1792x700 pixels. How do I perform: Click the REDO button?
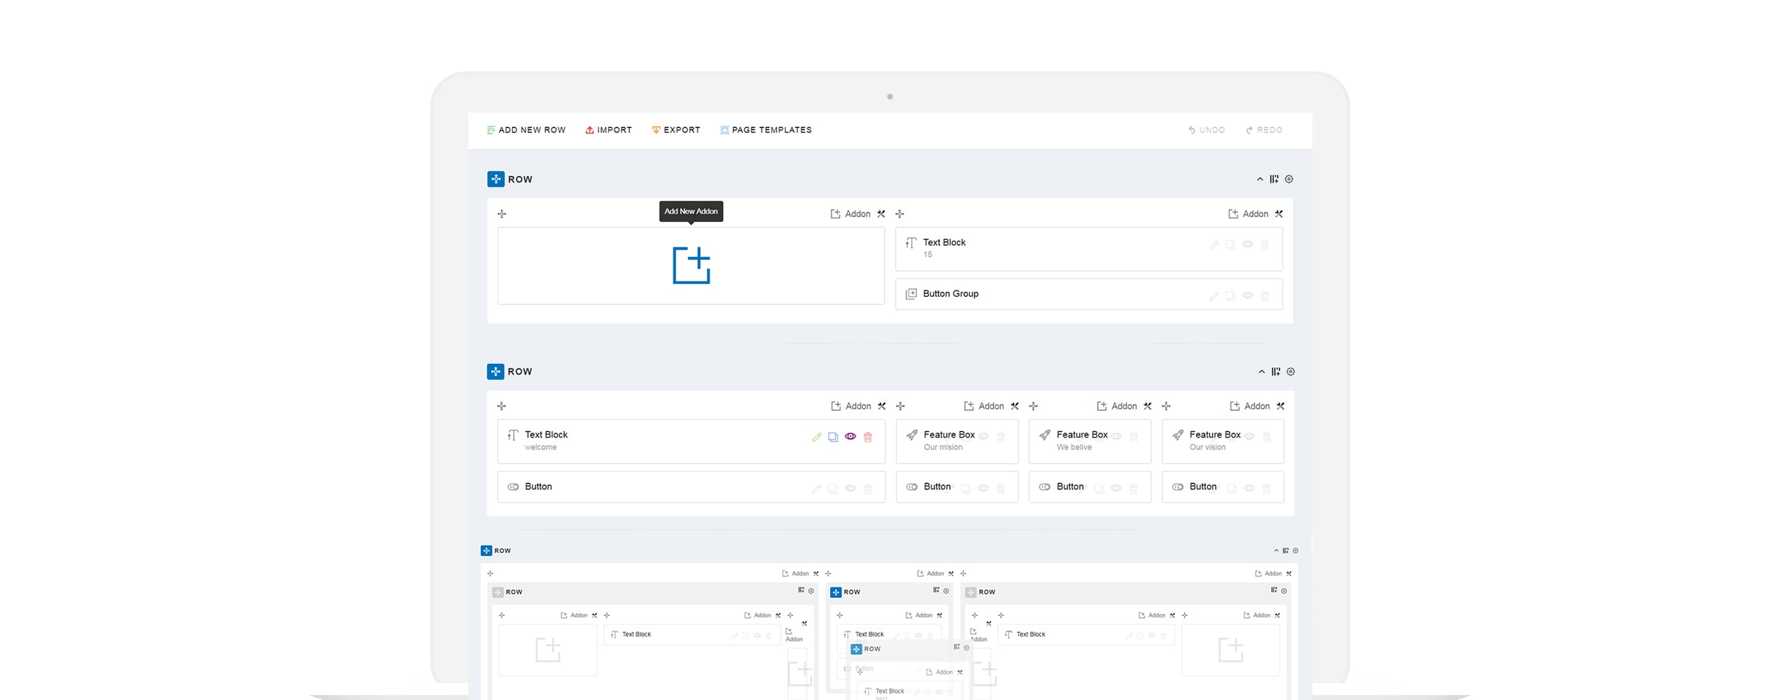(x=1264, y=130)
